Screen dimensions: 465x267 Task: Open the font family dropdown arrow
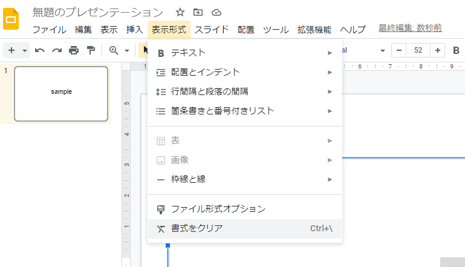pos(383,50)
